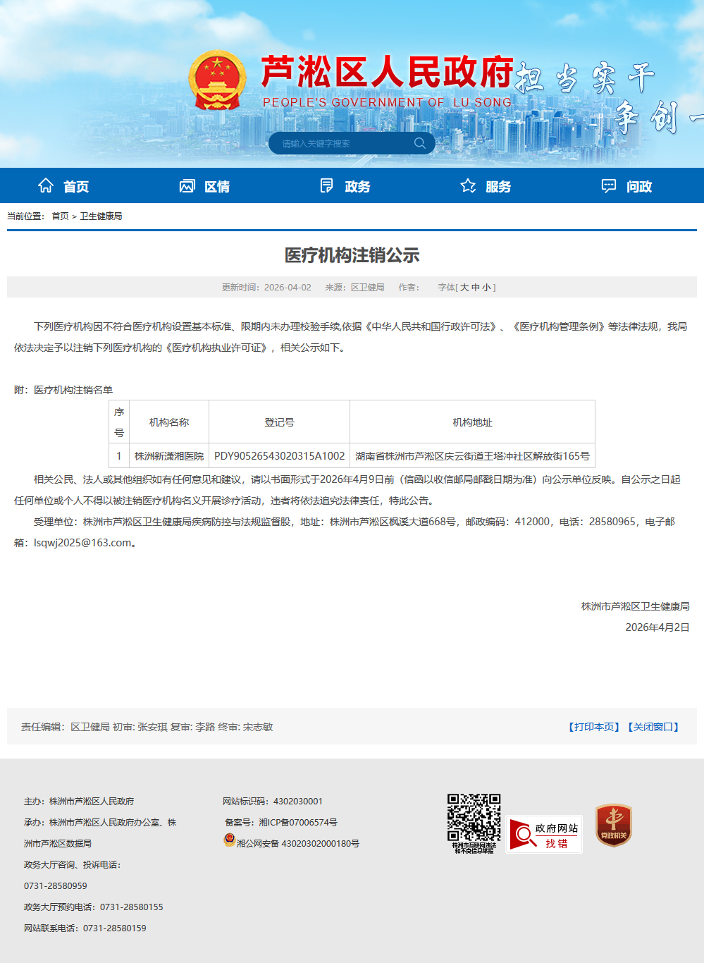
Task: Open the 服务 navigation menu
Action: click(x=498, y=187)
